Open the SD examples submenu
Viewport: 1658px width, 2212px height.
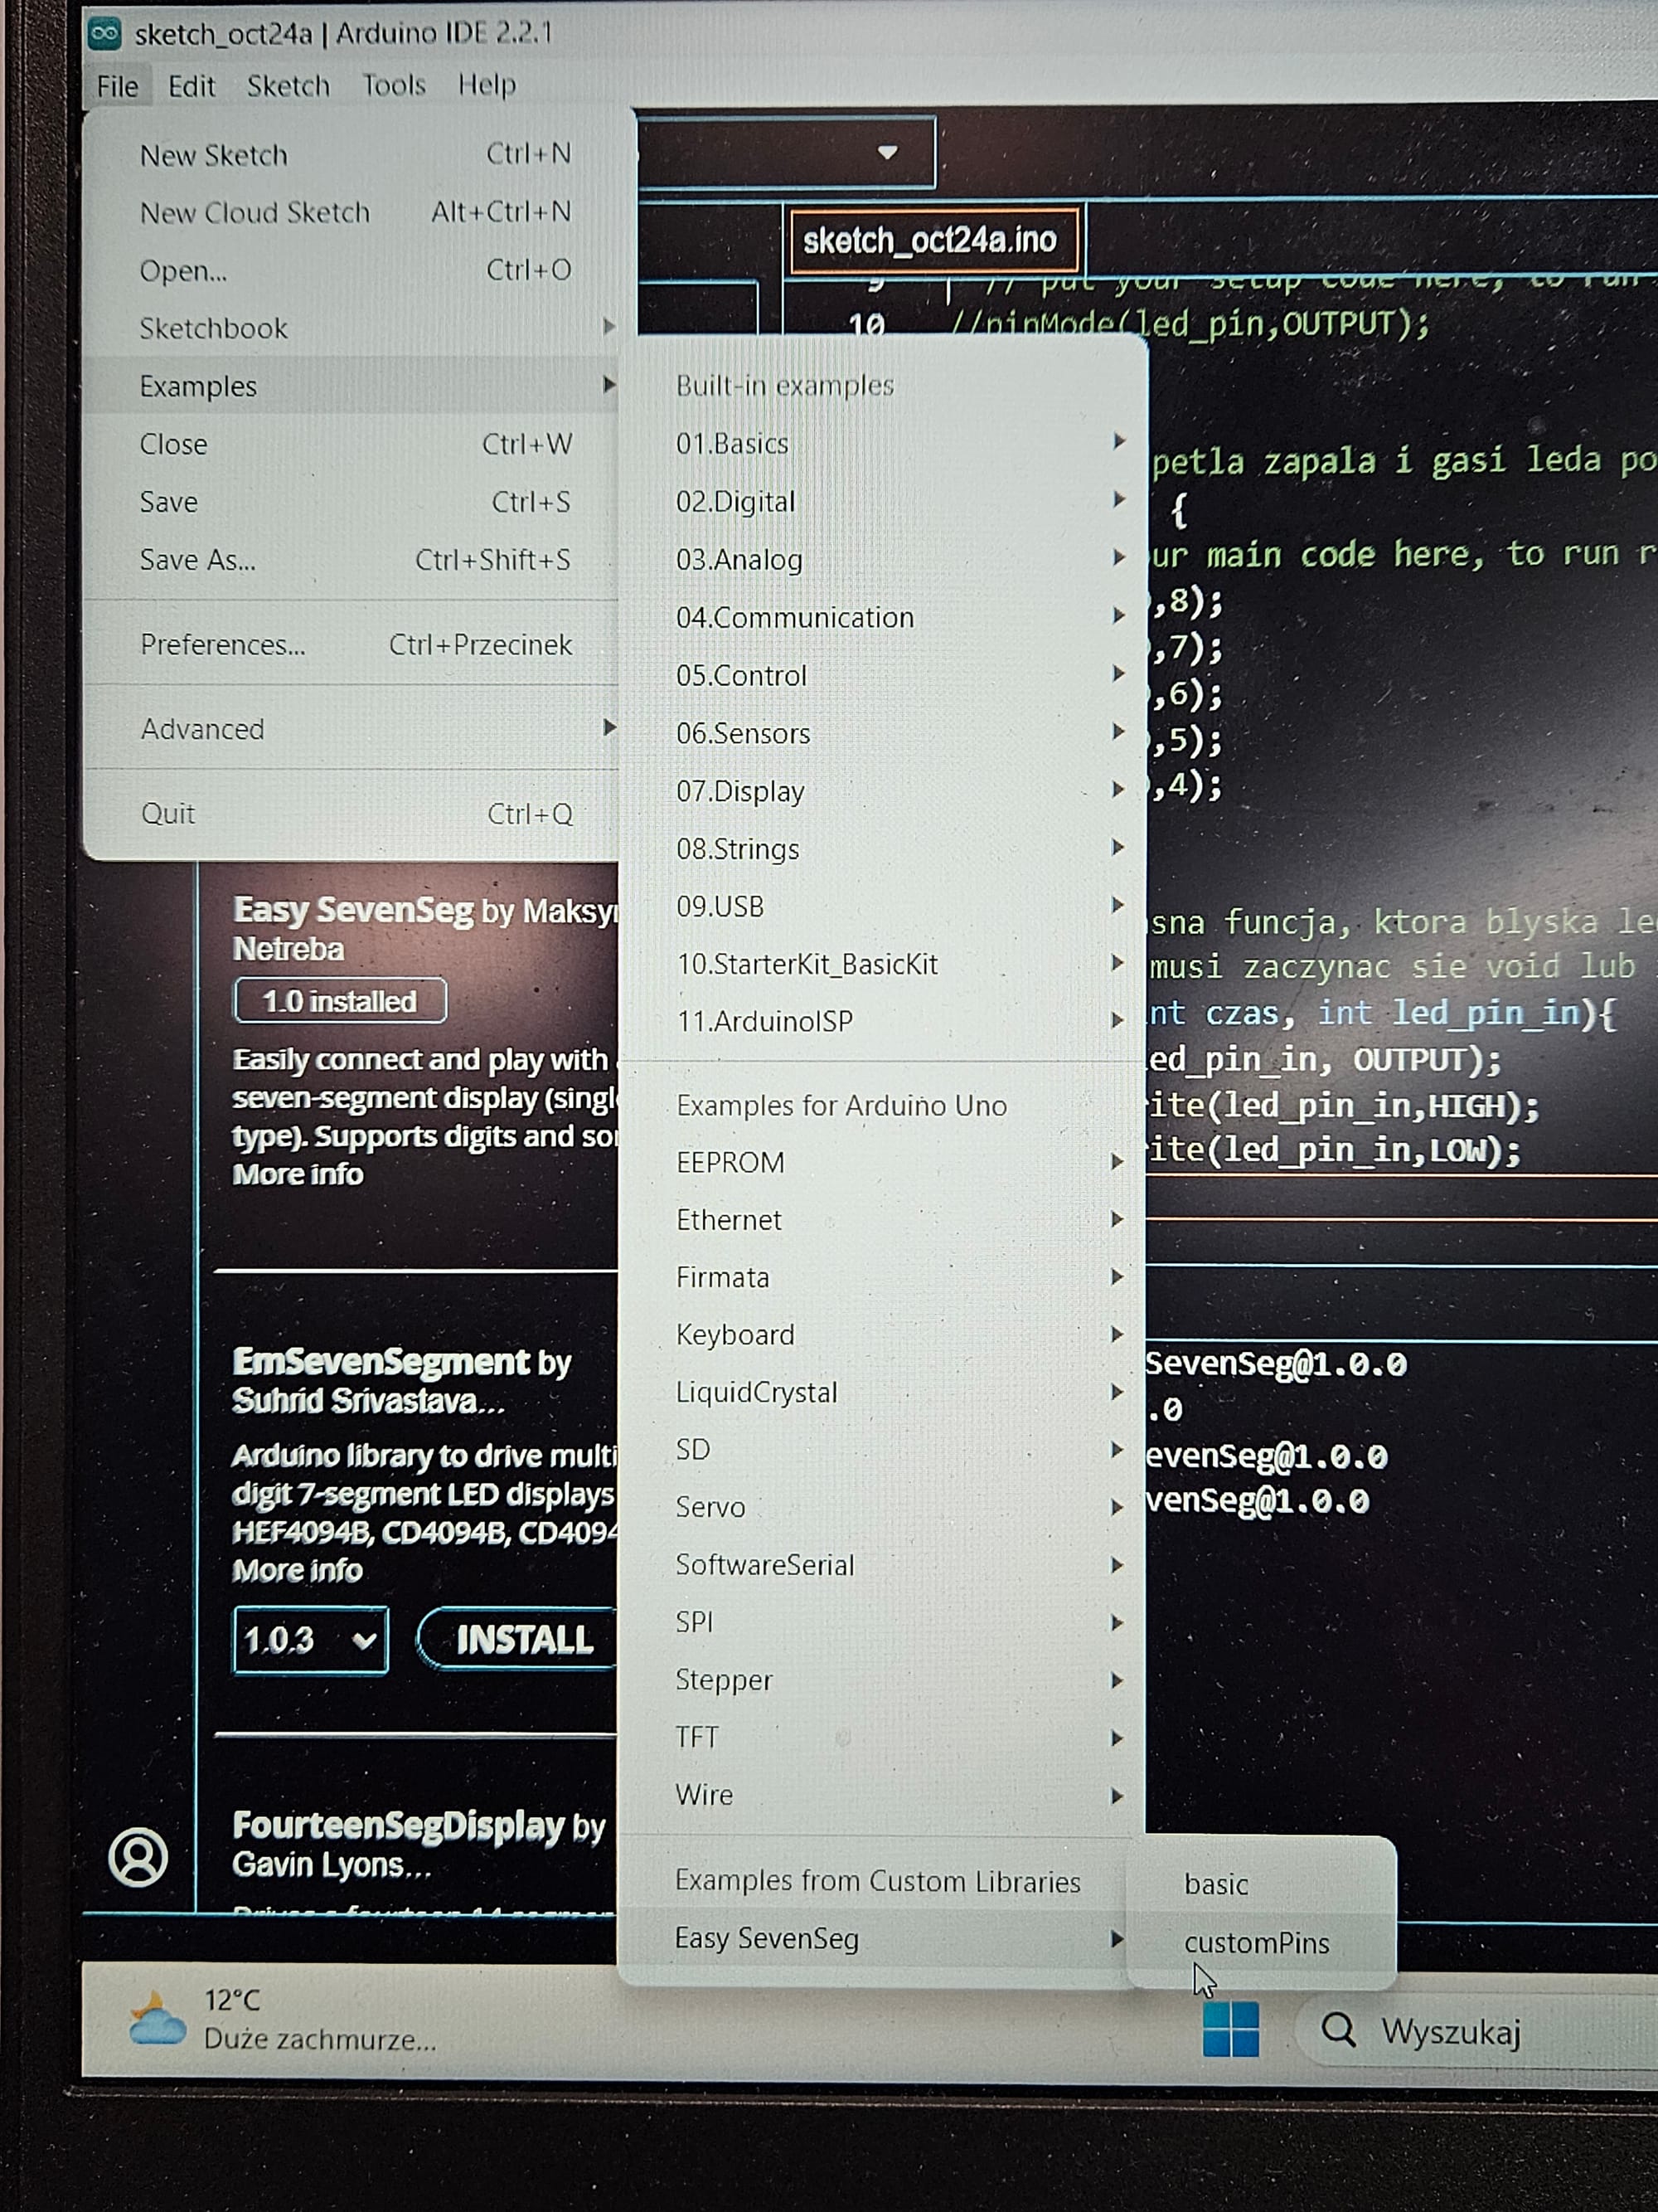coord(882,1450)
